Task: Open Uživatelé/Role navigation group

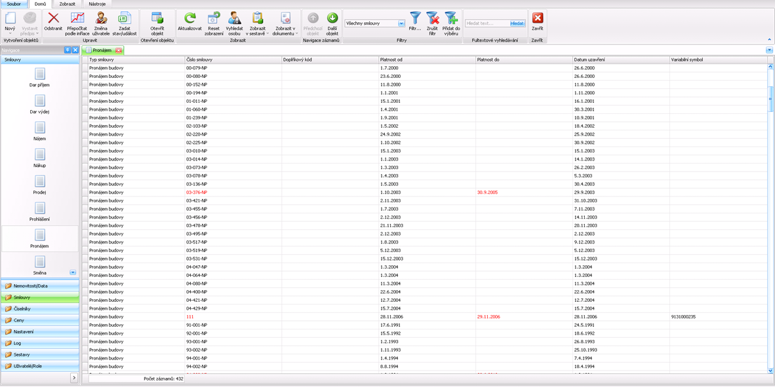Action: coord(39,366)
